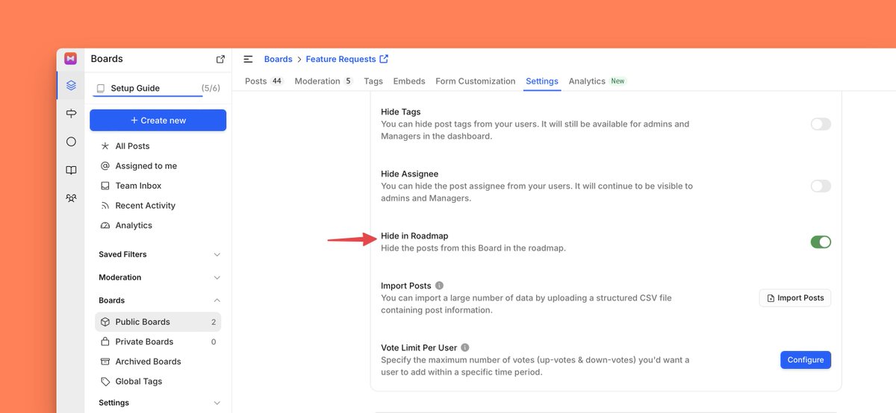896x413 pixels.
Task: Switch to the Embeds tab
Action: pyautogui.click(x=409, y=81)
